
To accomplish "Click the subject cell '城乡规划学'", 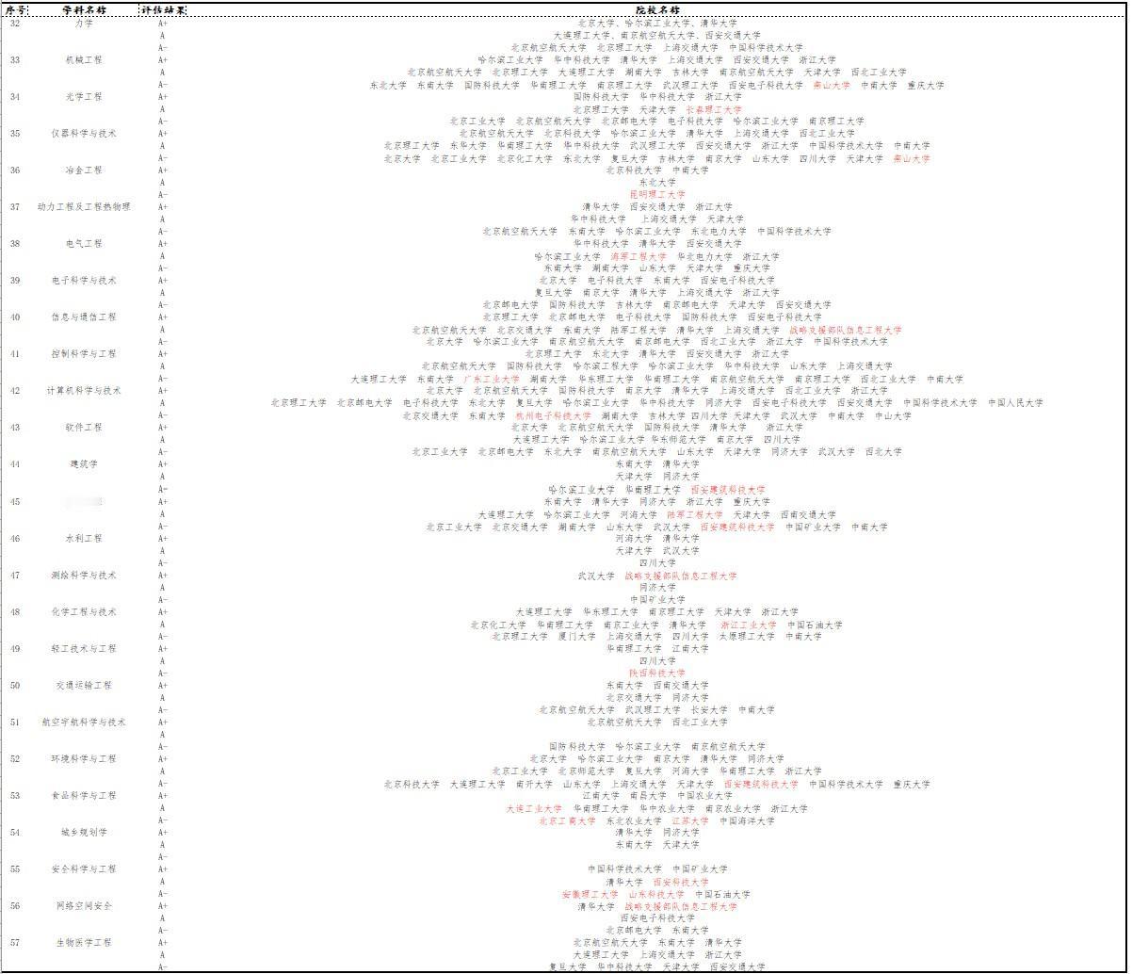I will (x=84, y=832).
